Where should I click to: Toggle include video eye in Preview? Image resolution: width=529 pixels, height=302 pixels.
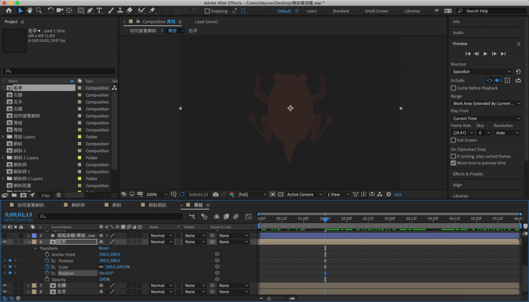489,80
